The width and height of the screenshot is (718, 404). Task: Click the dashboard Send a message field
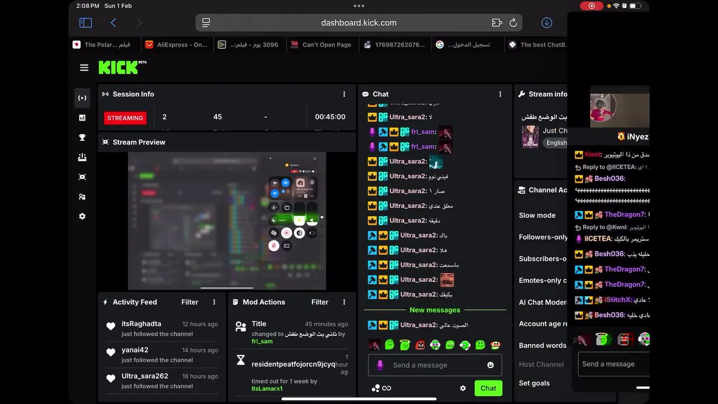(x=435, y=365)
